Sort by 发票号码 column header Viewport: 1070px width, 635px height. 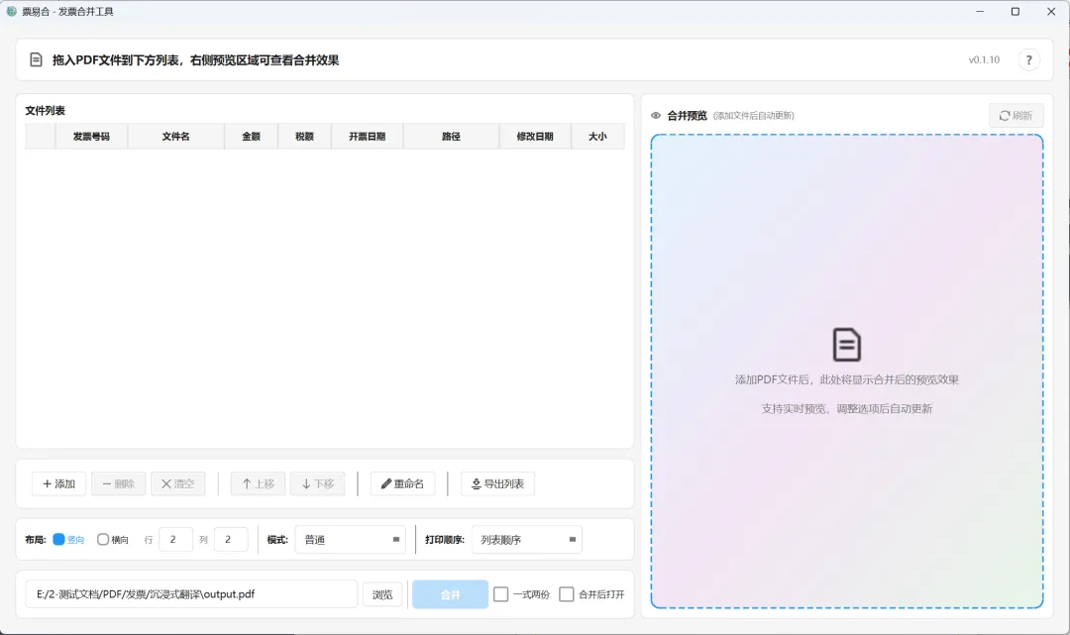click(91, 137)
